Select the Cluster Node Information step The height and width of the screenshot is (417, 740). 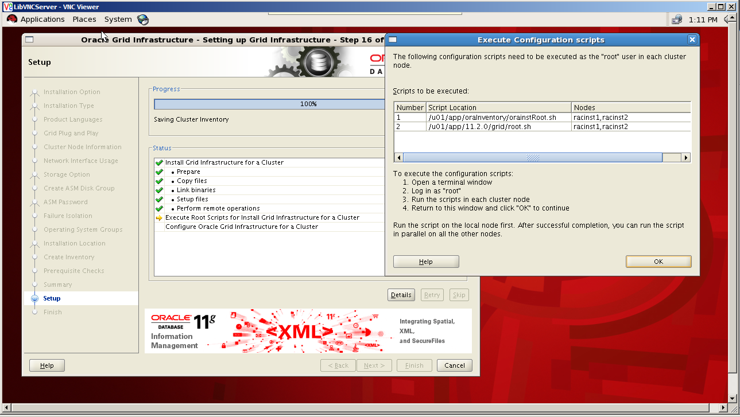click(x=83, y=147)
